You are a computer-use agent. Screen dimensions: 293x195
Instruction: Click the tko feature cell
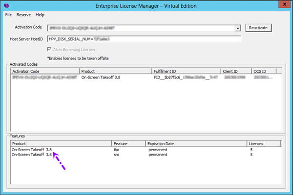point(116,150)
